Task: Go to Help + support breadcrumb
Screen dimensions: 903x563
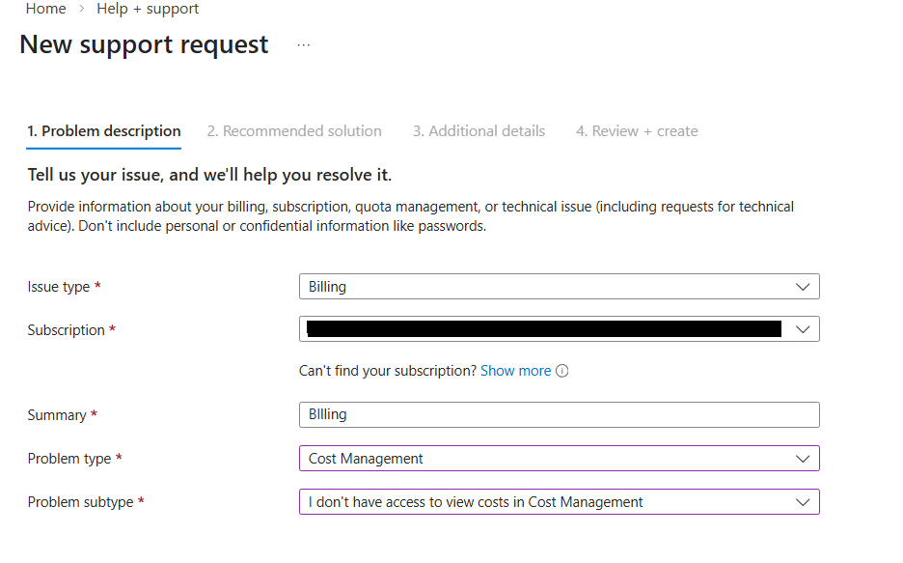Action: point(148,9)
